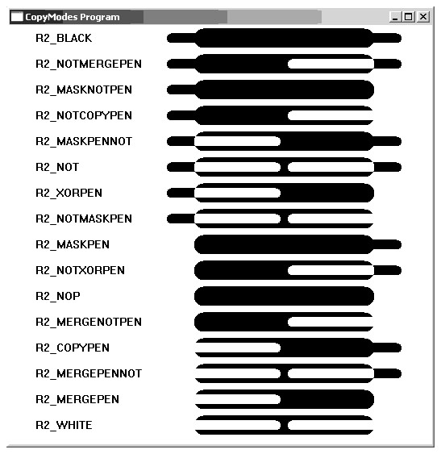Select the R2_BLACK label
The height and width of the screenshot is (454, 441).
coord(64,38)
